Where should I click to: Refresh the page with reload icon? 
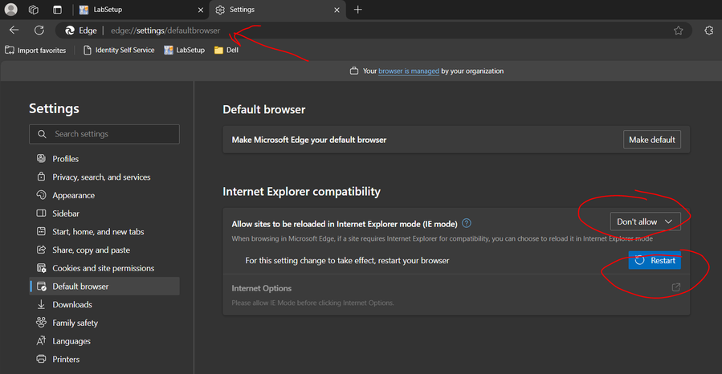point(39,30)
